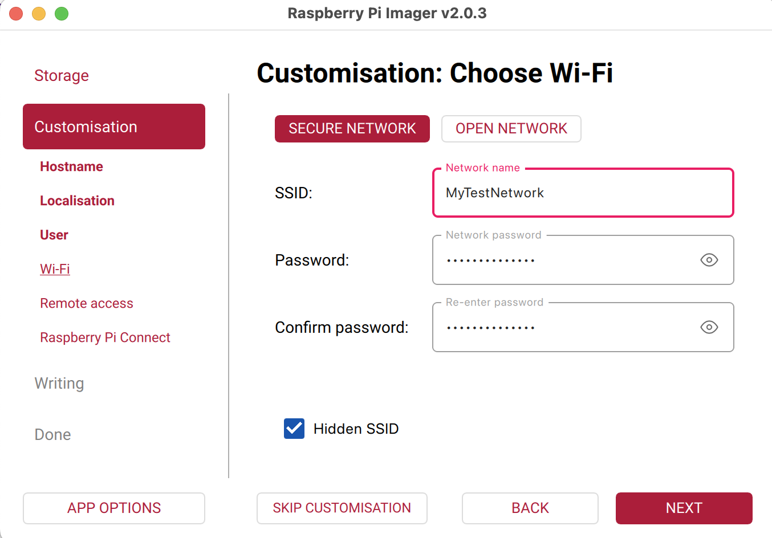Open App Options

pyautogui.click(x=114, y=508)
